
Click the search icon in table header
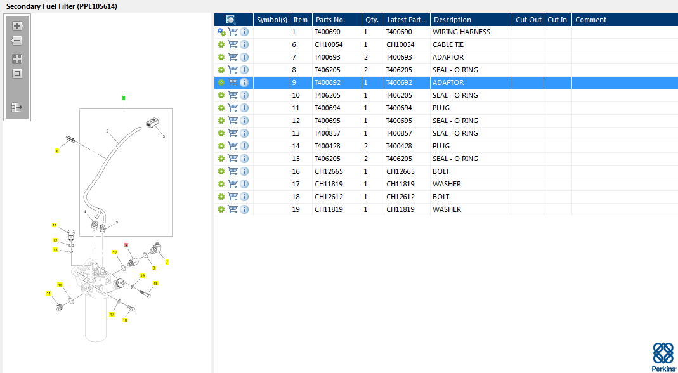click(231, 20)
